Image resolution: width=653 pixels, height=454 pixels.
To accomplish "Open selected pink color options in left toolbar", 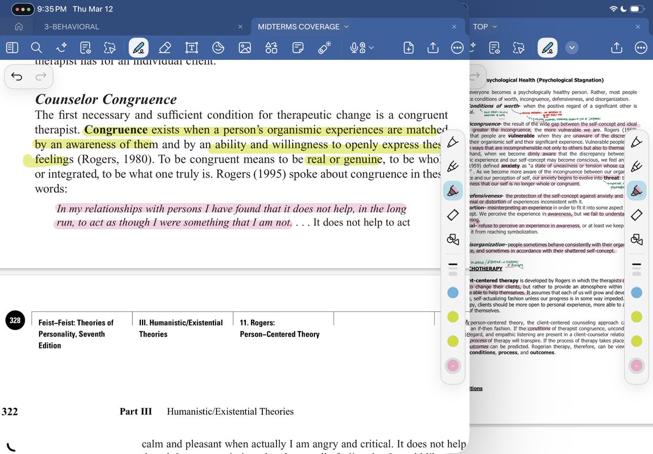I will [453, 366].
